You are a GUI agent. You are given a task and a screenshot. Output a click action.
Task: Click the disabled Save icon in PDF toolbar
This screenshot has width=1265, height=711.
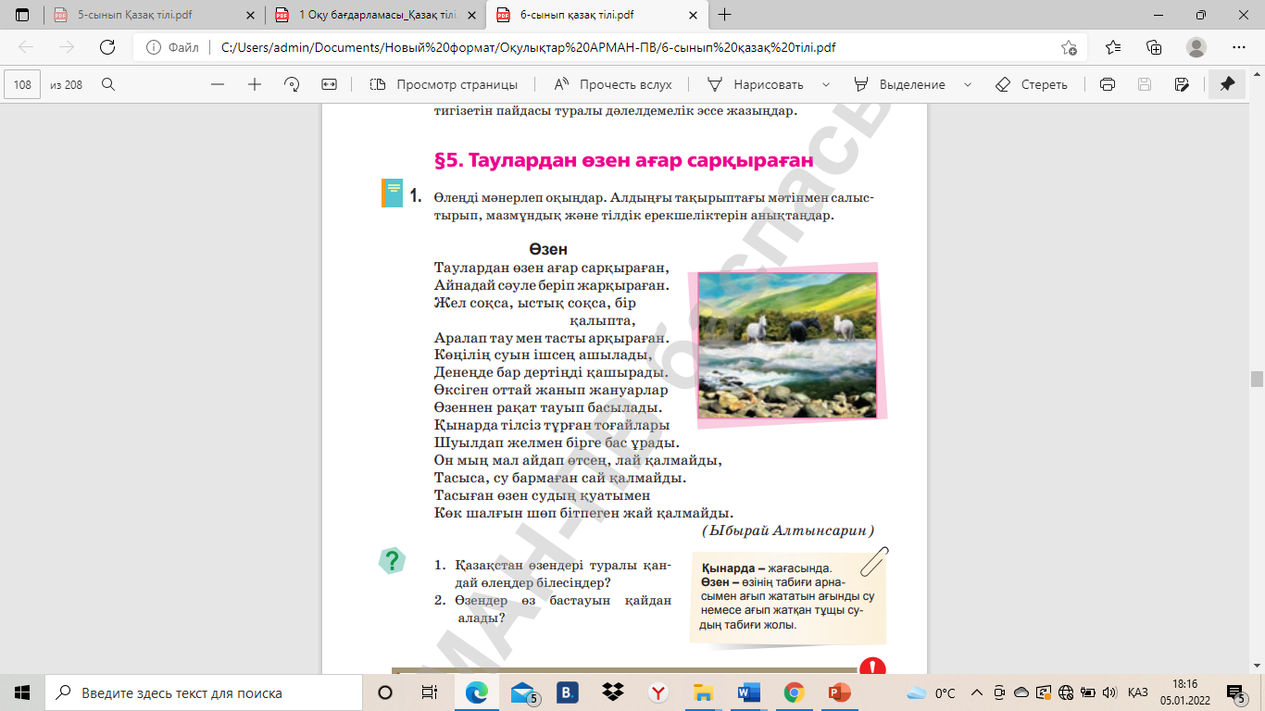[1144, 84]
